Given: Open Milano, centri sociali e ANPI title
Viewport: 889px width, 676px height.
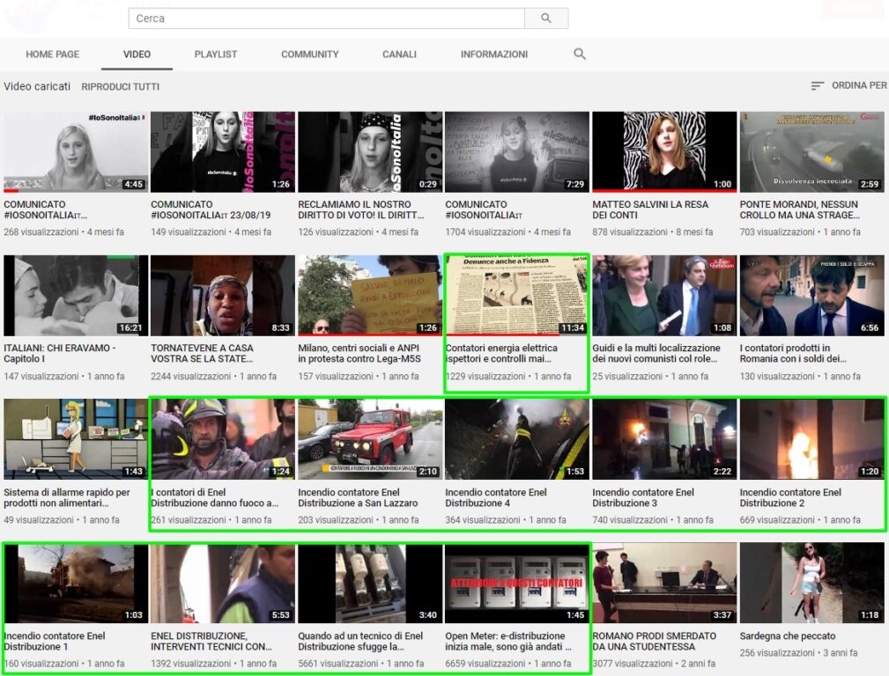Looking at the screenshot, I should coord(359,353).
